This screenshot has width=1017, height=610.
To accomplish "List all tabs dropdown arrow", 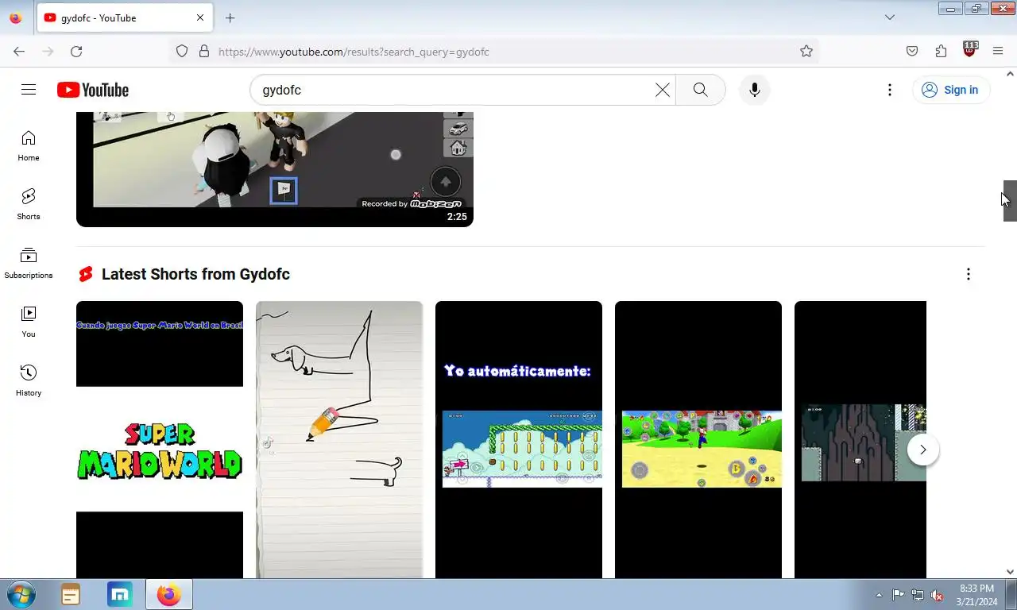I will pos(890,17).
